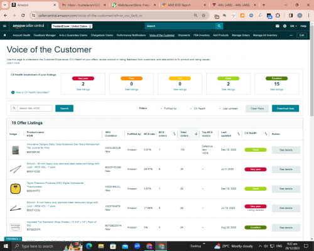Viewport: 314px width, 251px height.
Task: Sort by the NCX orders column arrows
Action: pyautogui.click(x=174, y=134)
